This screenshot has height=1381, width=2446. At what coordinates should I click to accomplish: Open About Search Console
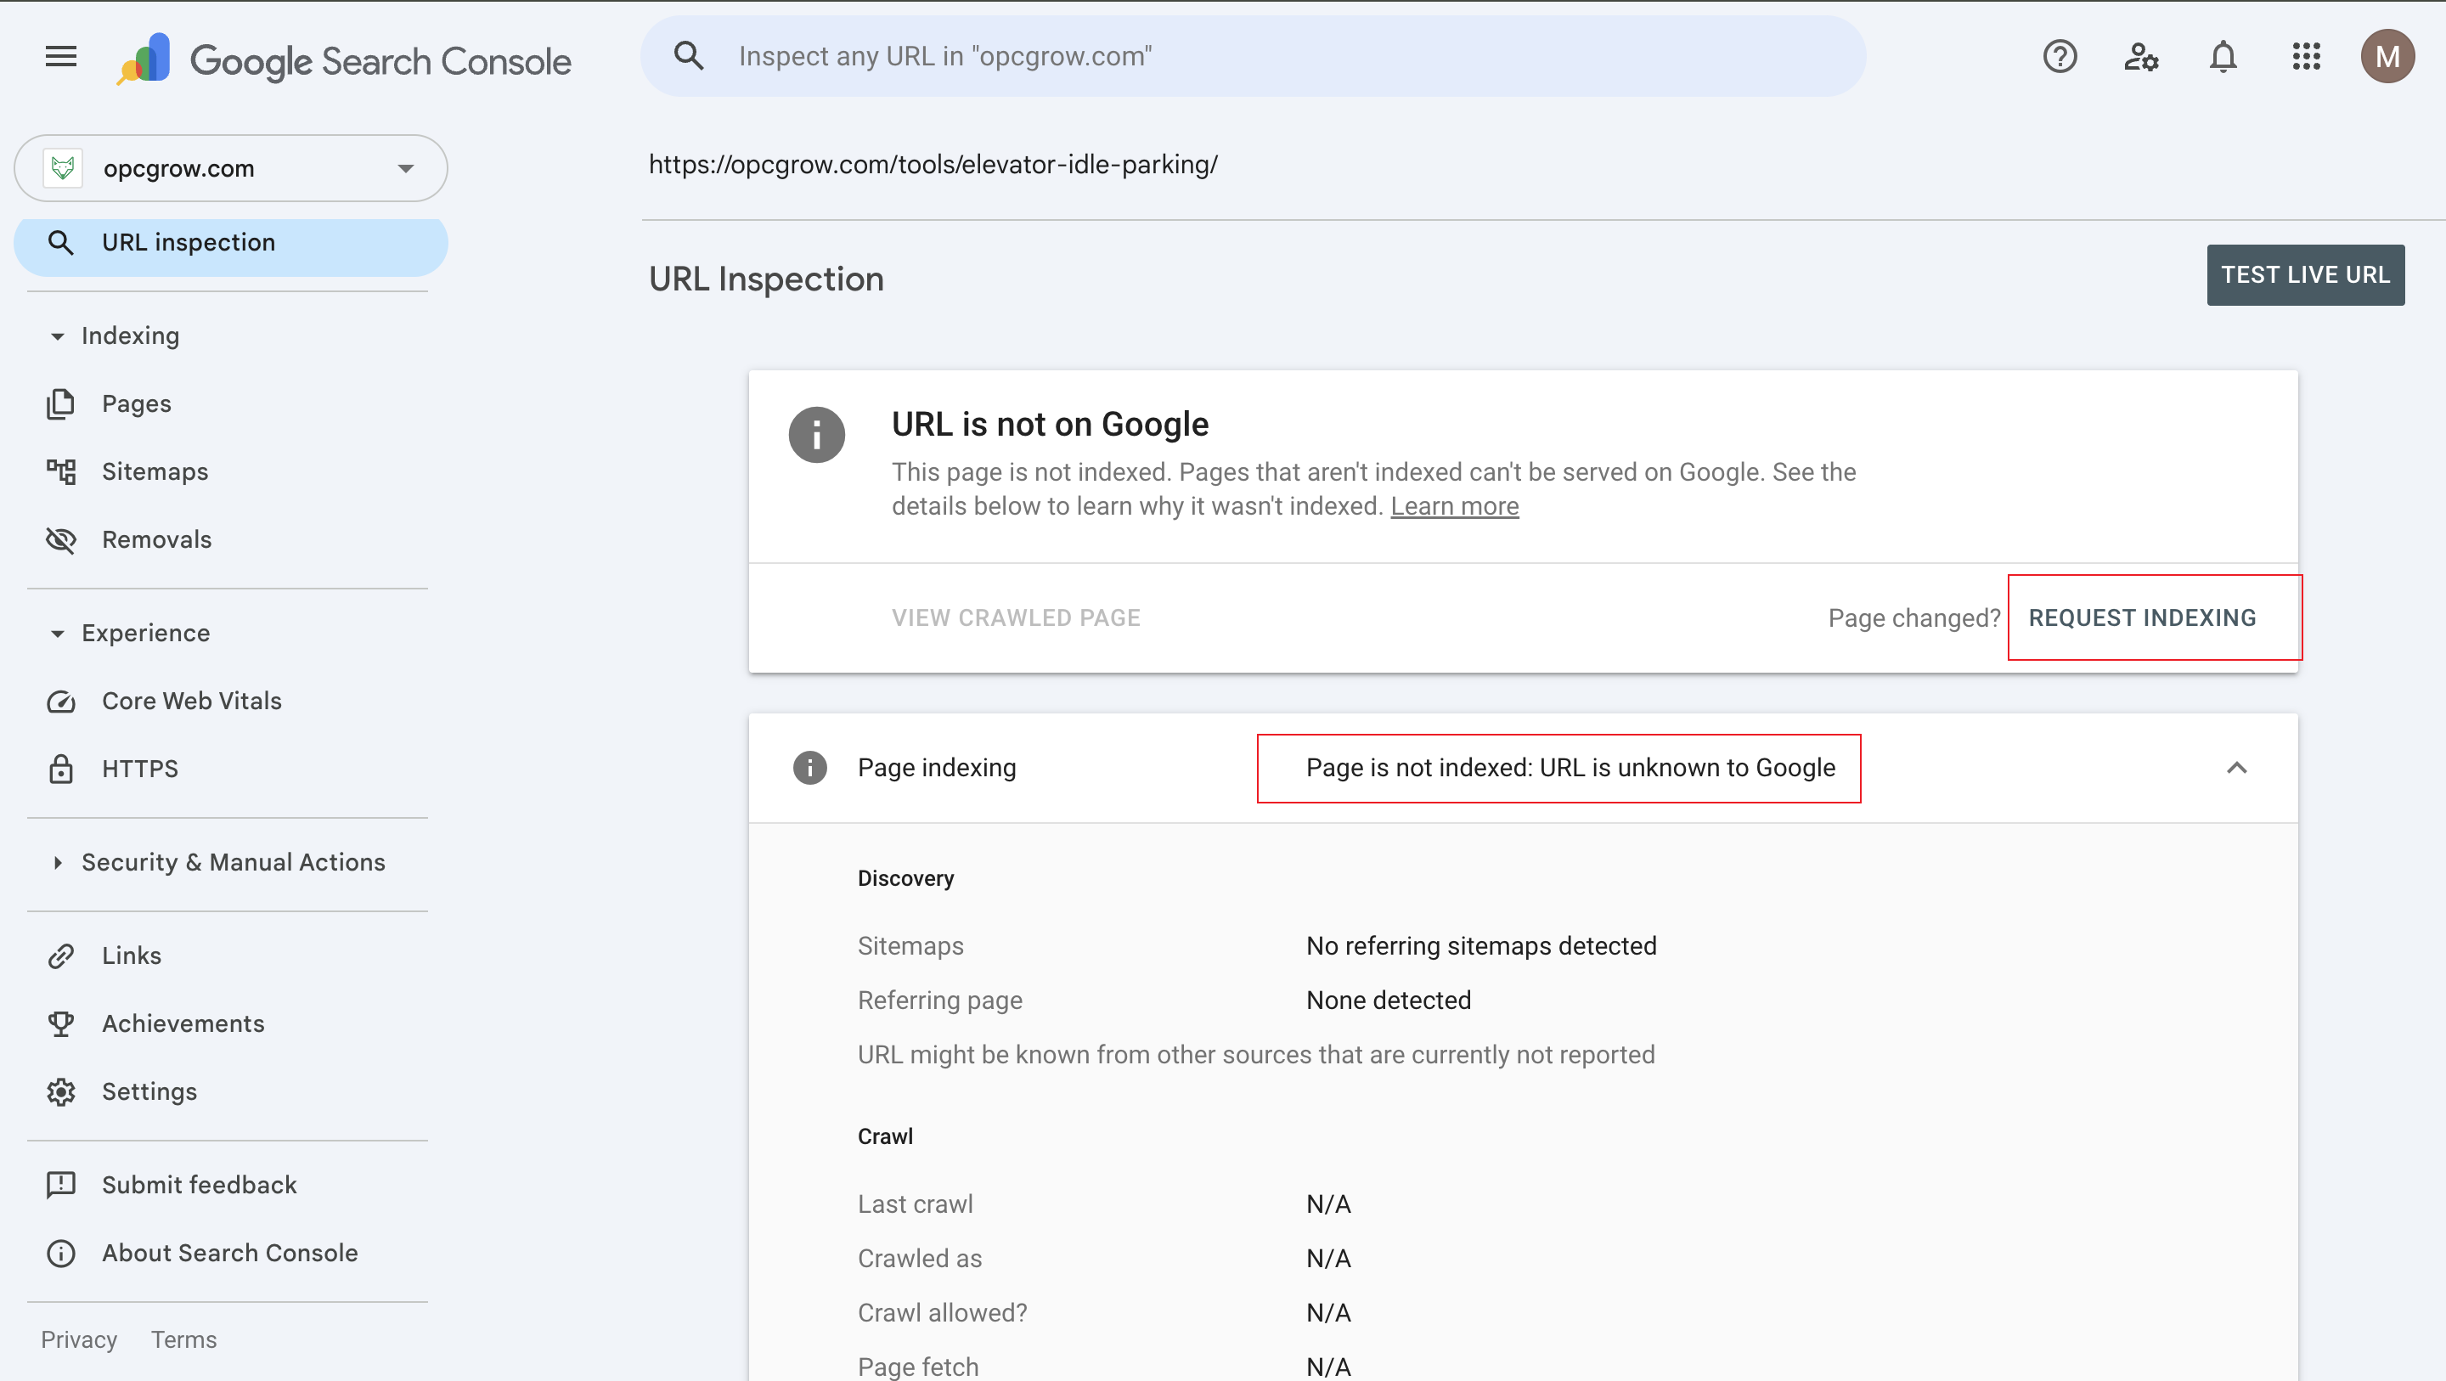click(x=230, y=1253)
